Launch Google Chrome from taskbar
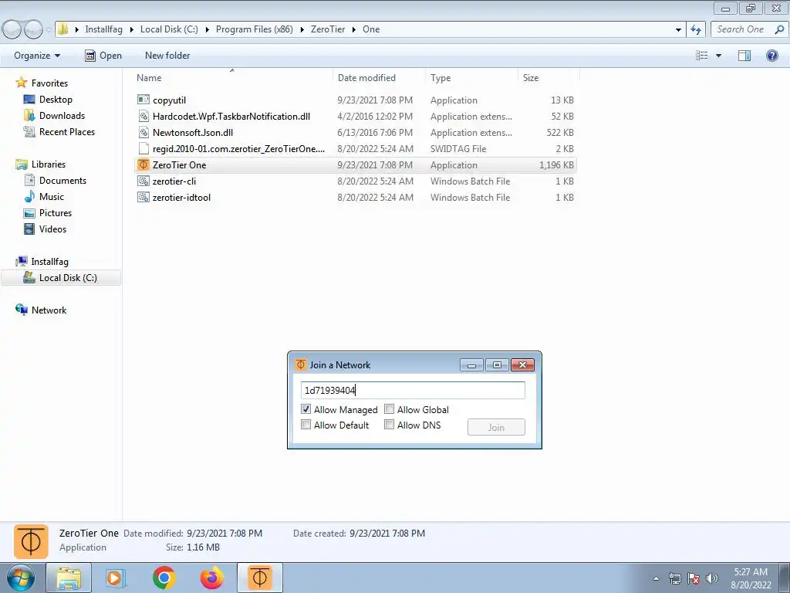Image resolution: width=790 pixels, height=593 pixels. coord(164,578)
